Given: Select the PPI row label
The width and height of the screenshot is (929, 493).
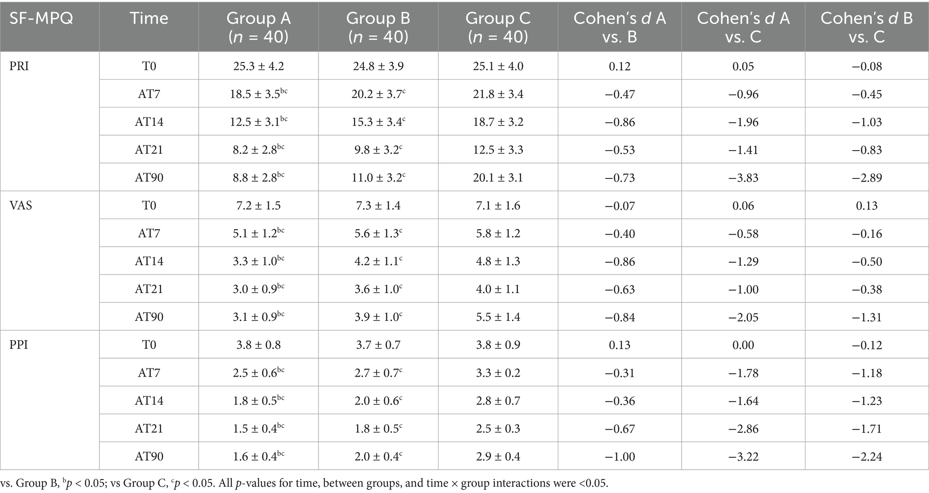Looking at the screenshot, I should [19, 345].
